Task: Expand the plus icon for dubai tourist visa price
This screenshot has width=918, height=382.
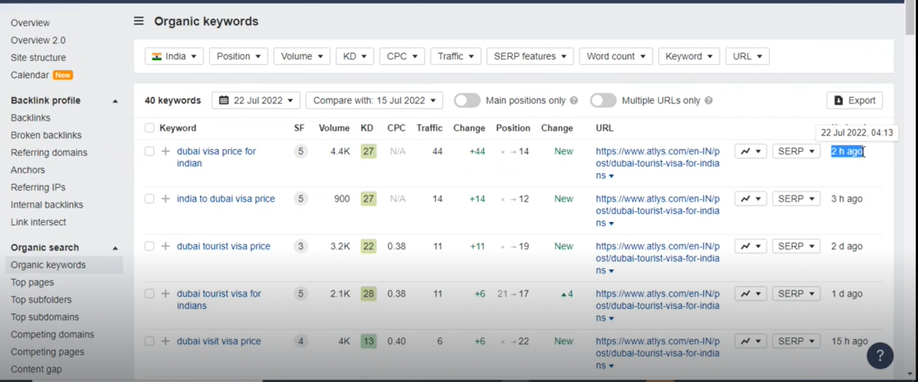Action: 165,246
